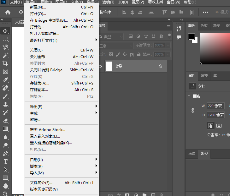Select the Clone Stamp tool

coord(5,104)
